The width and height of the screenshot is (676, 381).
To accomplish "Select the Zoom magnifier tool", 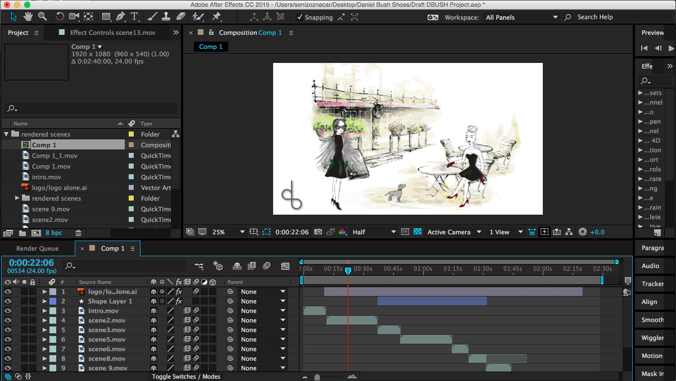I will pos(42,16).
